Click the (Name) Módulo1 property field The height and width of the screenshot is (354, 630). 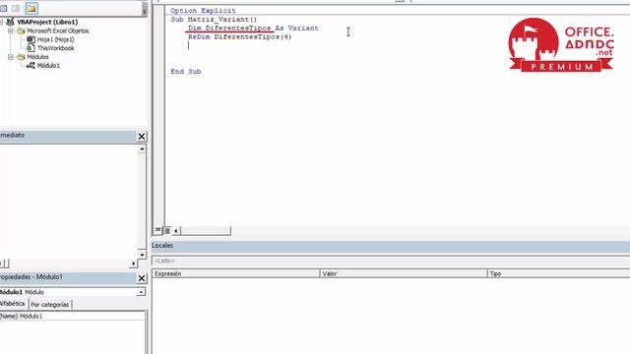(x=72, y=317)
